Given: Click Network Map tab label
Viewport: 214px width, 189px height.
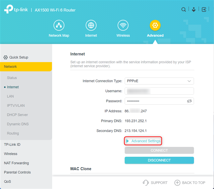Looking at the screenshot, I should coord(59,35).
